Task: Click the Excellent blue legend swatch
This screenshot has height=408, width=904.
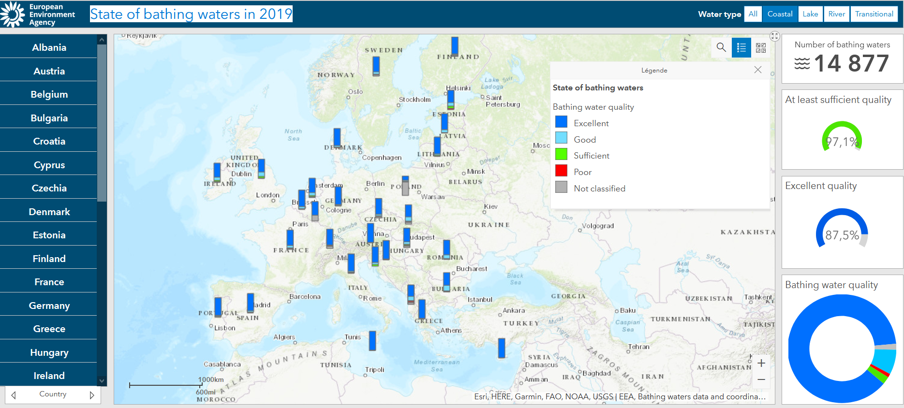Action: coord(561,122)
